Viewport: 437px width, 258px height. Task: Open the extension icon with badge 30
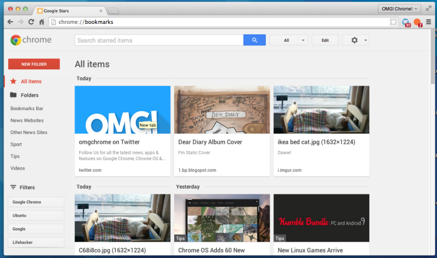(x=406, y=22)
